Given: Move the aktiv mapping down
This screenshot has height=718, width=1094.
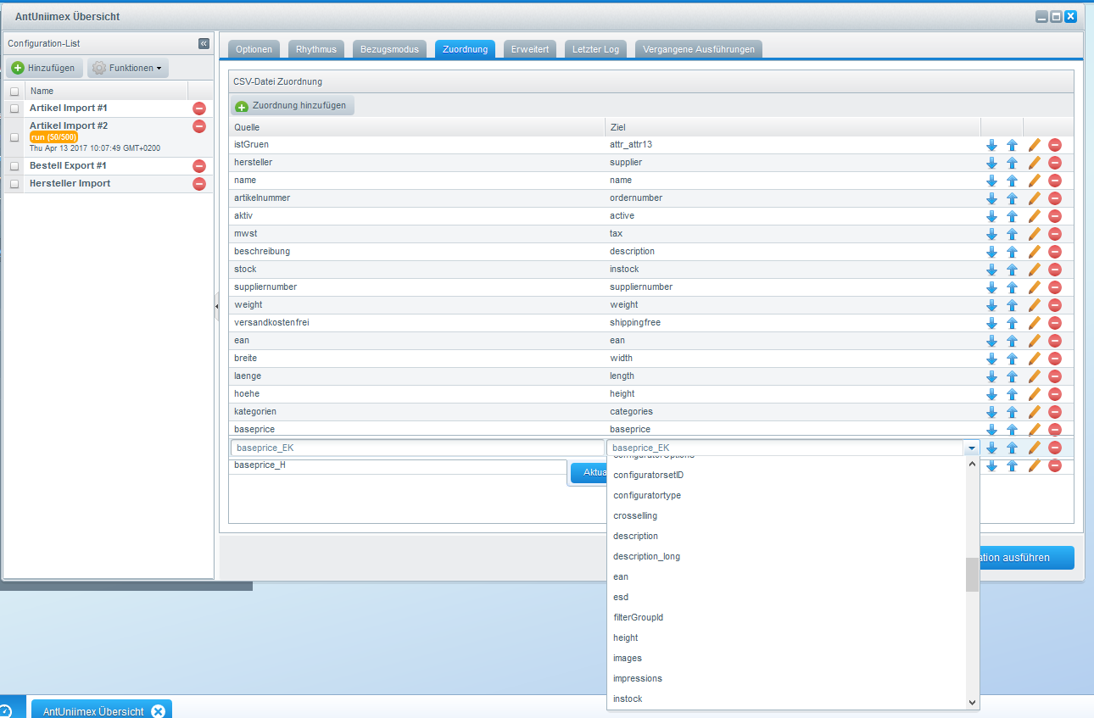Looking at the screenshot, I should point(991,216).
